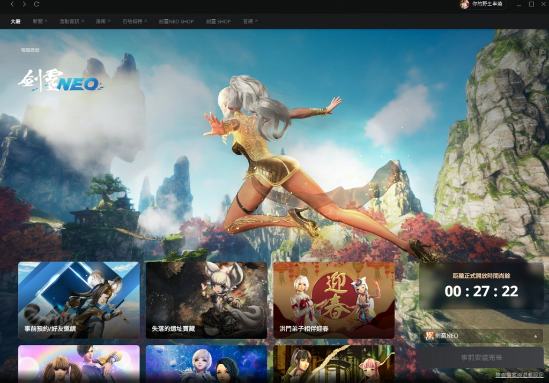549x383 pixels.
Task: Go back with the left arrow
Action: coord(12,4)
